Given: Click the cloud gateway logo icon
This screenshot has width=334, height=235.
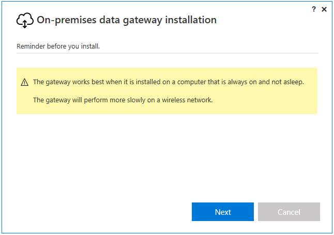Looking at the screenshot, I should tap(25, 21).
